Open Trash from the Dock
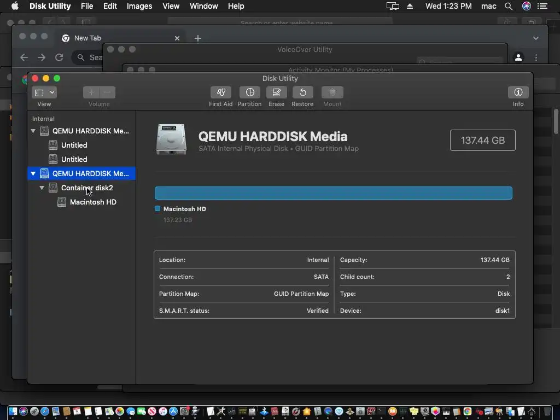This screenshot has width=560, height=420. [547, 411]
